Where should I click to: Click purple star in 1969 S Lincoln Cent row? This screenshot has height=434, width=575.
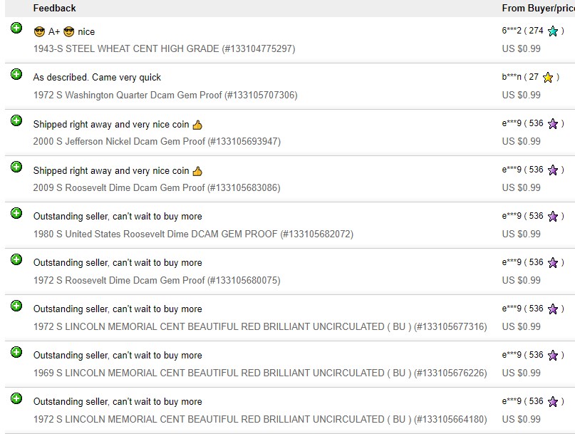553,356
